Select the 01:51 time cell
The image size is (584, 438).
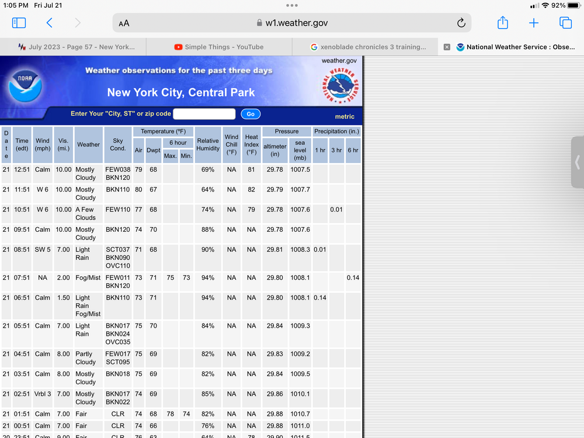pyautogui.click(x=22, y=414)
